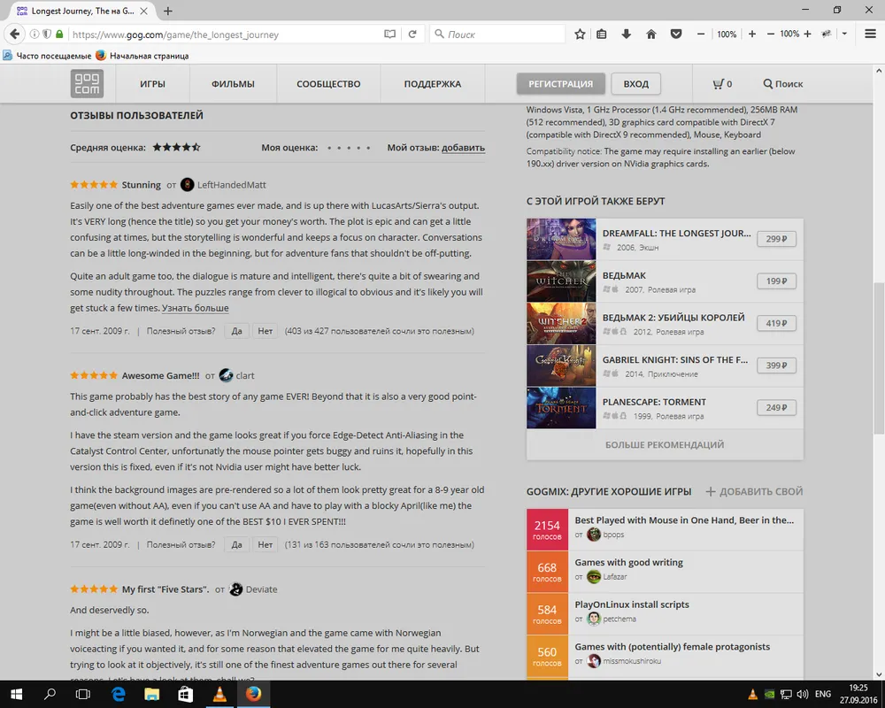Click the 399 ₽ Gabriel Knight price button

pyautogui.click(x=777, y=366)
